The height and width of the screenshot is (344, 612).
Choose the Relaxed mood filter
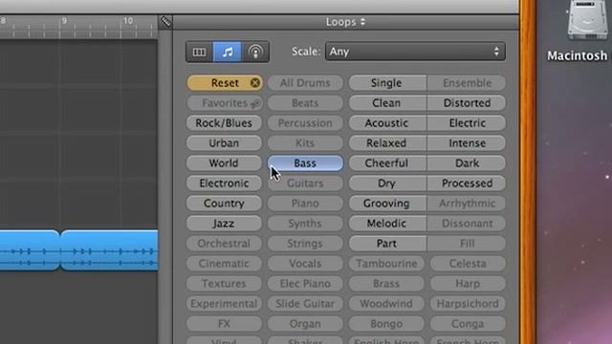tap(386, 143)
